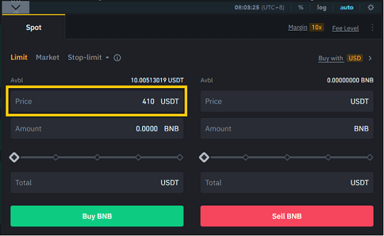The height and width of the screenshot is (236, 384).
Task: Collapse the chart with the down chevron
Action: pos(16,7)
